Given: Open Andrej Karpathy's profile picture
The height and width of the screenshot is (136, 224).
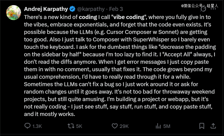Looking at the screenshot, I should click(x=13, y=13).
